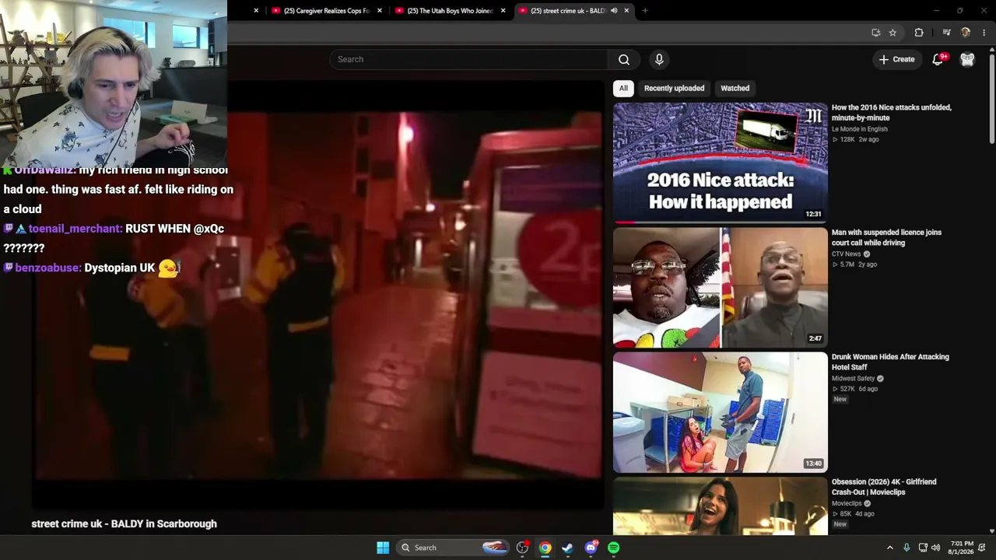Screen dimensions: 996x560
Task: Open YouTube notifications bell
Action: tap(938, 59)
